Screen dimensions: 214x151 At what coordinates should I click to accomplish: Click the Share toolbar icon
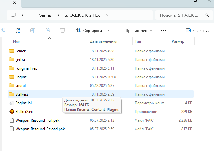(x=48, y=30)
